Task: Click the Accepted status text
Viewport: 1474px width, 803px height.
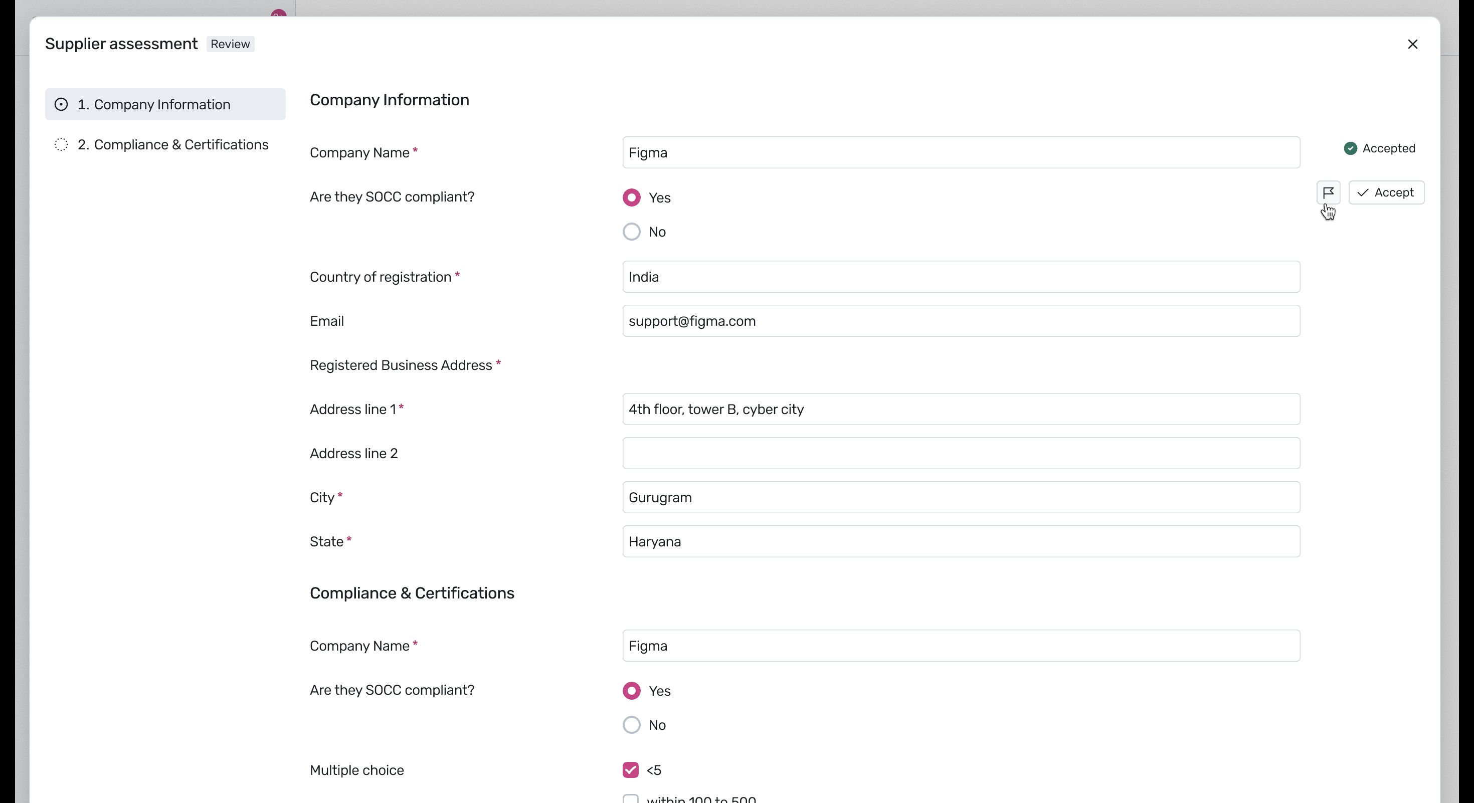Action: click(1389, 149)
